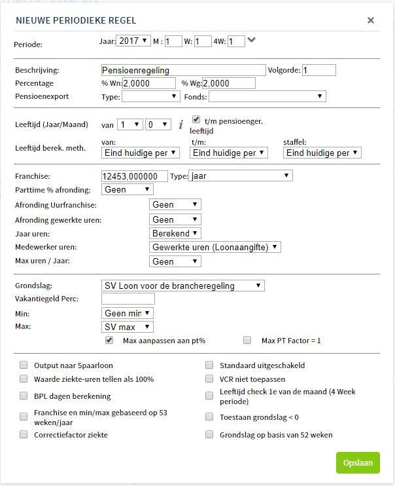
Task: Close the Nieuwe Periodieke Regel dialog
Action: tap(371, 20)
